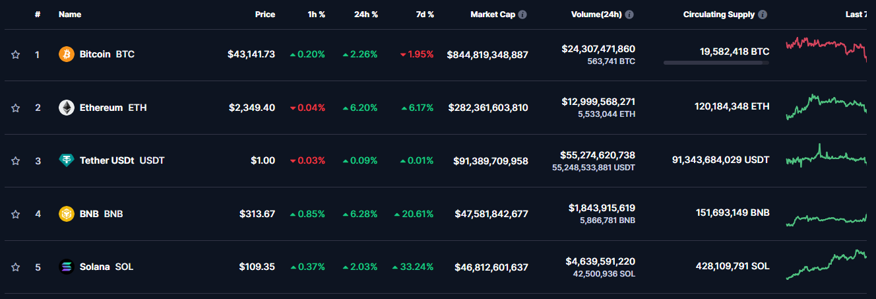Image resolution: width=876 pixels, height=299 pixels.
Task: Star Ethereum to add to watchlist
Action: pyautogui.click(x=16, y=108)
